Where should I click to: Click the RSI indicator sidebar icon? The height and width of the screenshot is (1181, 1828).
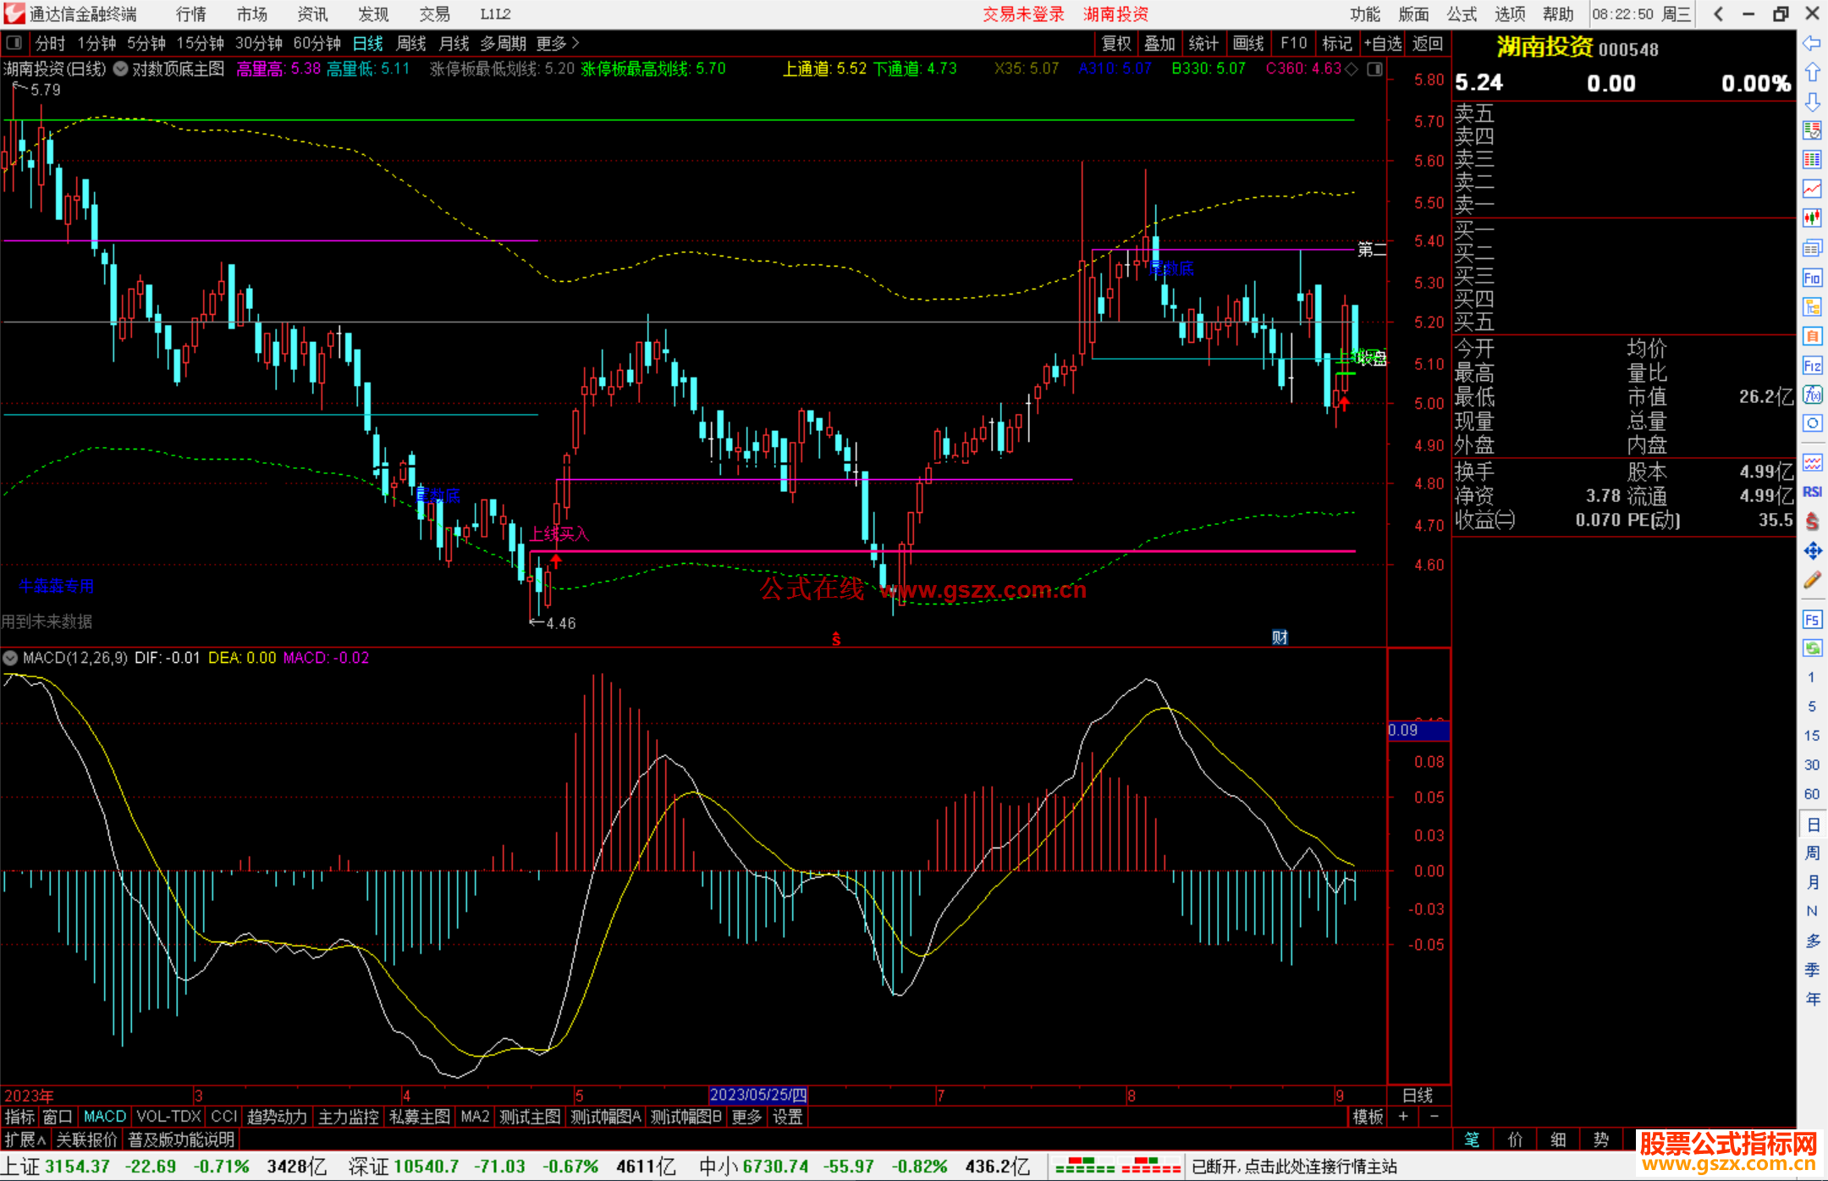(x=1812, y=492)
